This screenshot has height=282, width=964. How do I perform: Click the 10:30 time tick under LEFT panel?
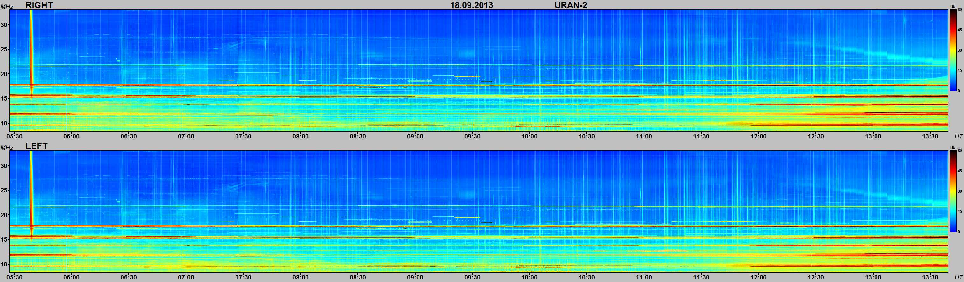[x=587, y=277]
